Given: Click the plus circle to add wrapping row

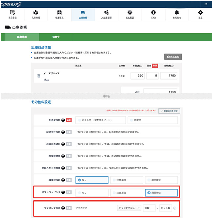Looking at the screenshot, I should [175, 208].
